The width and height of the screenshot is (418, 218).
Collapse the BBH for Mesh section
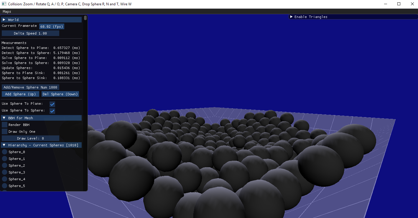(41, 118)
